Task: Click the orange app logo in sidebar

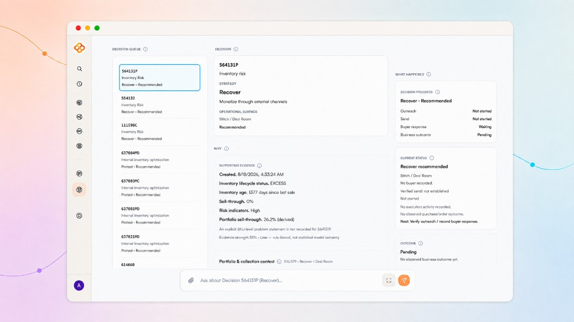Action: coord(80,48)
